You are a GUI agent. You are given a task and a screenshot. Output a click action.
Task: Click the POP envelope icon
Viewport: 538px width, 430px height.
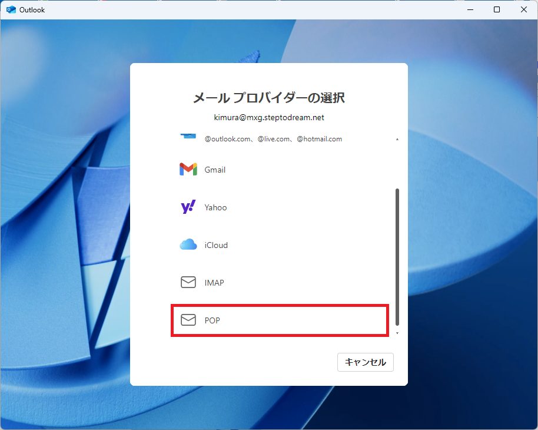(x=188, y=320)
